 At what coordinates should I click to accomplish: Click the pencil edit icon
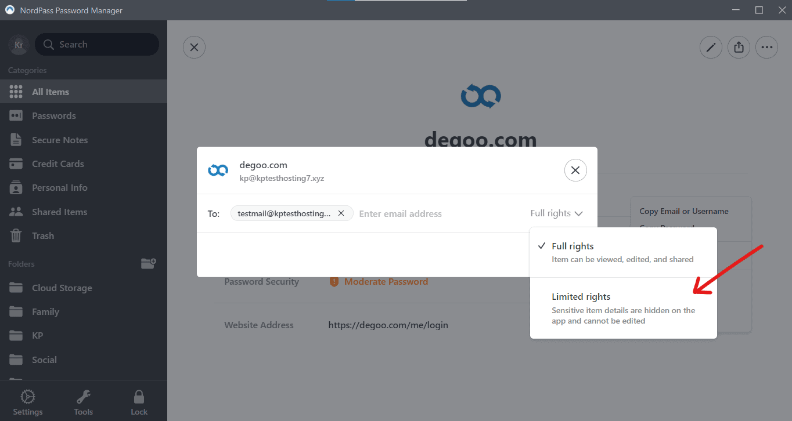click(x=711, y=48)
